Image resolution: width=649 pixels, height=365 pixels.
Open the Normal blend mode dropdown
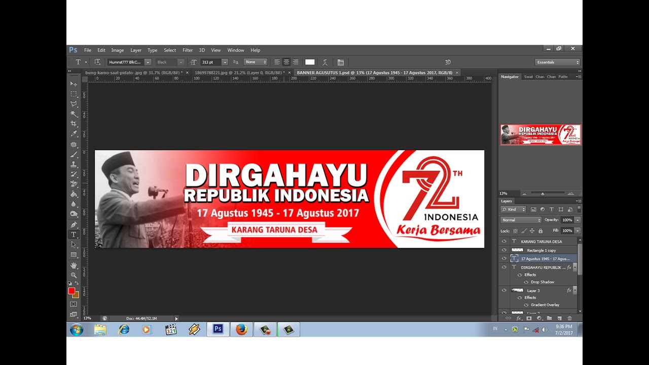(x=521, y=220)
